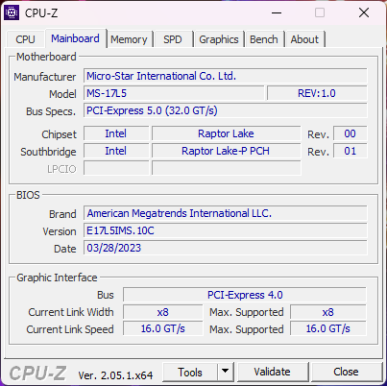Click the Southbridge Rev. 01 value

pos(351,151)
